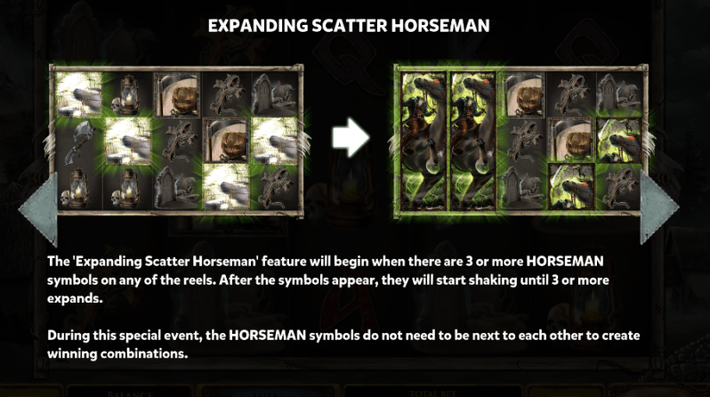This screenshot has height=397, width=710.
Task: Click the paragraph describing the Horseman feature
Action: [327, 280]
